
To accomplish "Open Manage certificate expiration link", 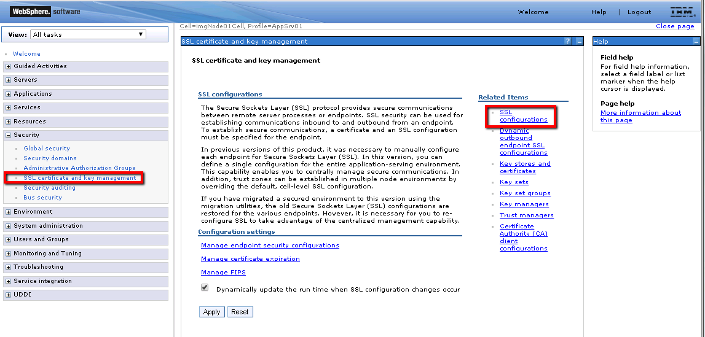I will pyautogui.click(x=250, y=259).
